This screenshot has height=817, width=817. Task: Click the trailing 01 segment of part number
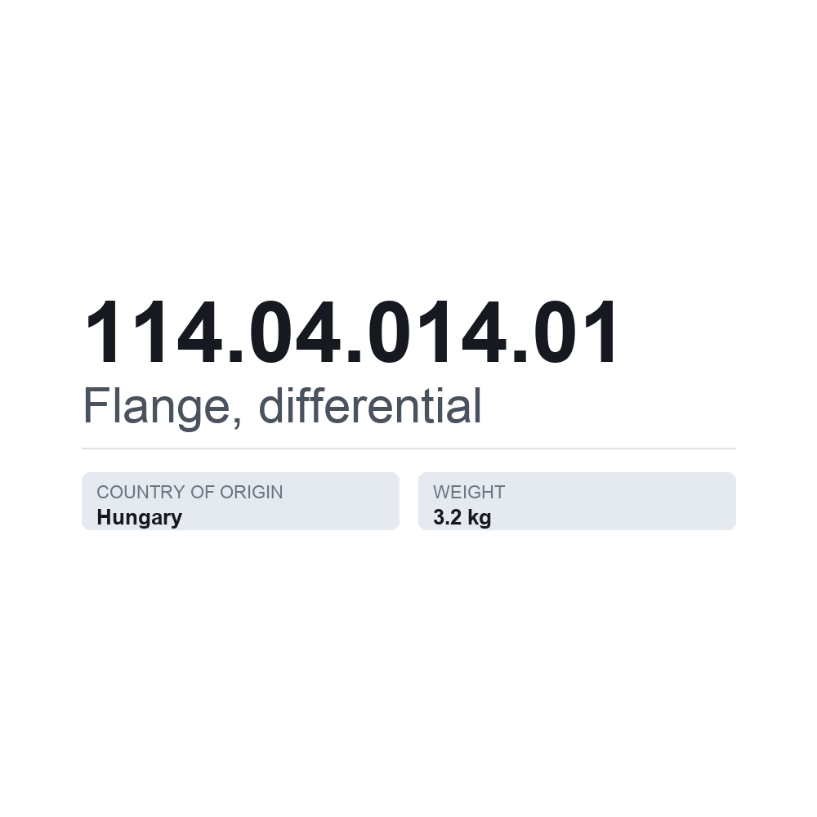(x=575, y=332)
